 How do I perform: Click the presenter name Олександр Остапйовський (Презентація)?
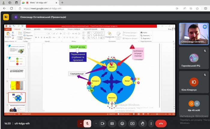(43, 17)
